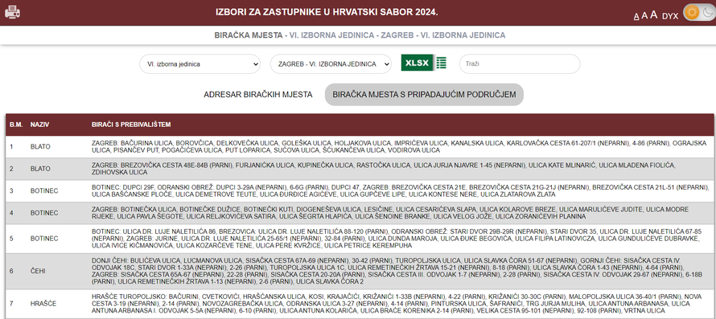Open the VI. izborna jedinica dropdown
The height and width of the screenshot is (319, 716).
pos(200,64)
